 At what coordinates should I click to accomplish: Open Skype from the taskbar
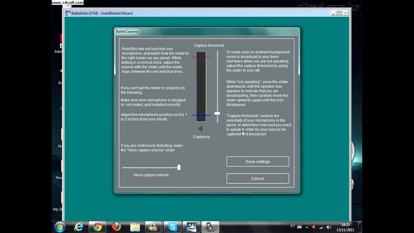(x=173, y=227)
